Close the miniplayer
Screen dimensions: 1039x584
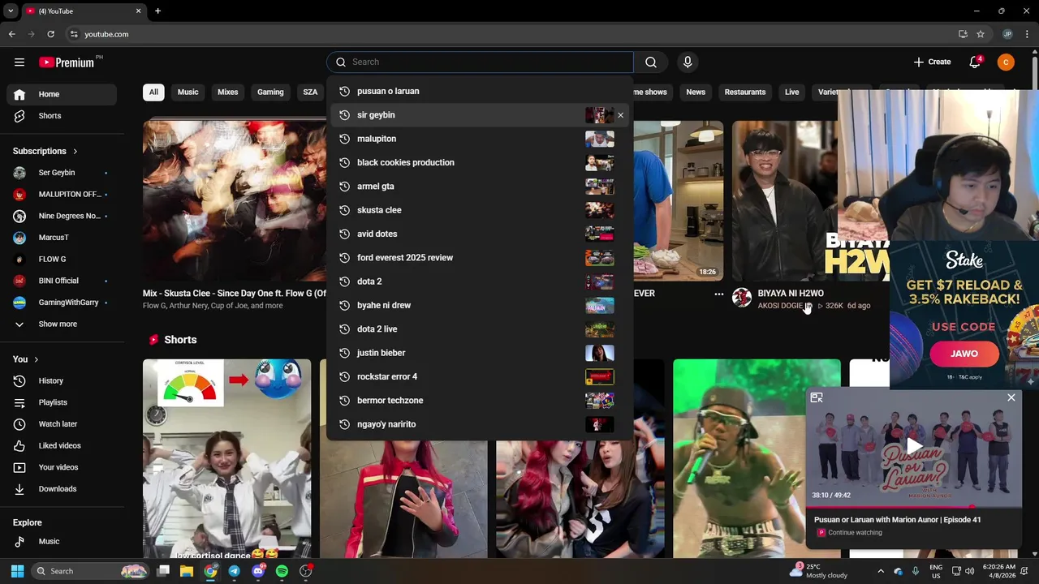[1011, 397]
